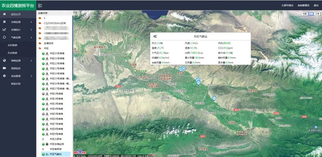Select the bug icon for 虫情监测
Screen dimensions: 322x157
click(x=4, y=22)
